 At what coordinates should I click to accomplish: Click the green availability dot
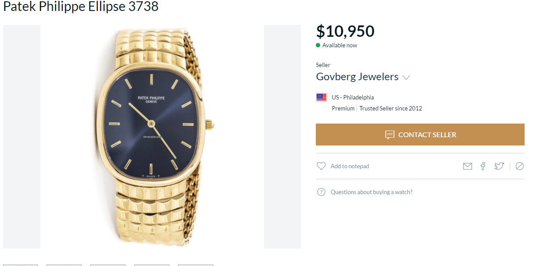(x=318, y=45)
